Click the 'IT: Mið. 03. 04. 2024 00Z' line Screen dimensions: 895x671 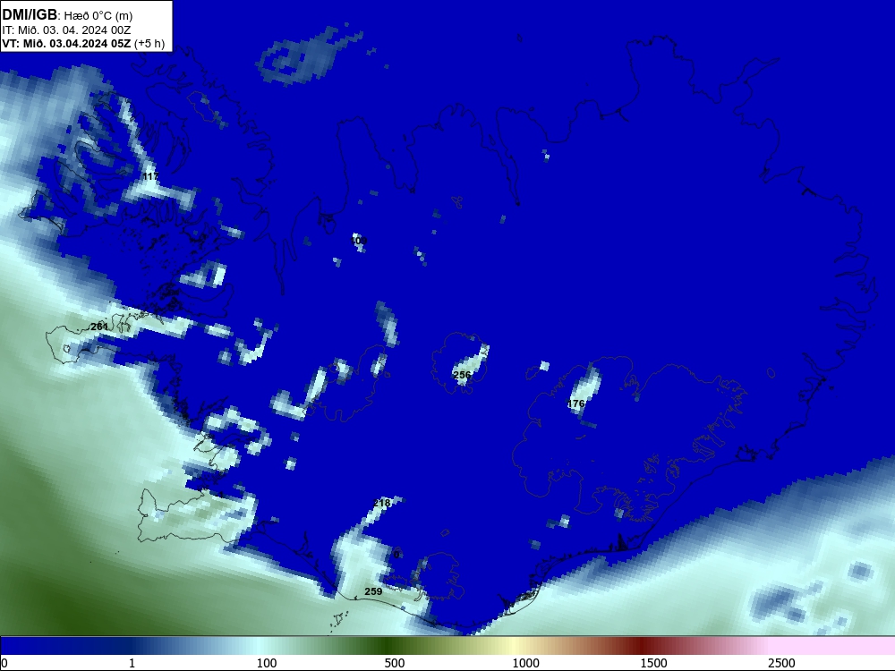click(x=66, y=30)
